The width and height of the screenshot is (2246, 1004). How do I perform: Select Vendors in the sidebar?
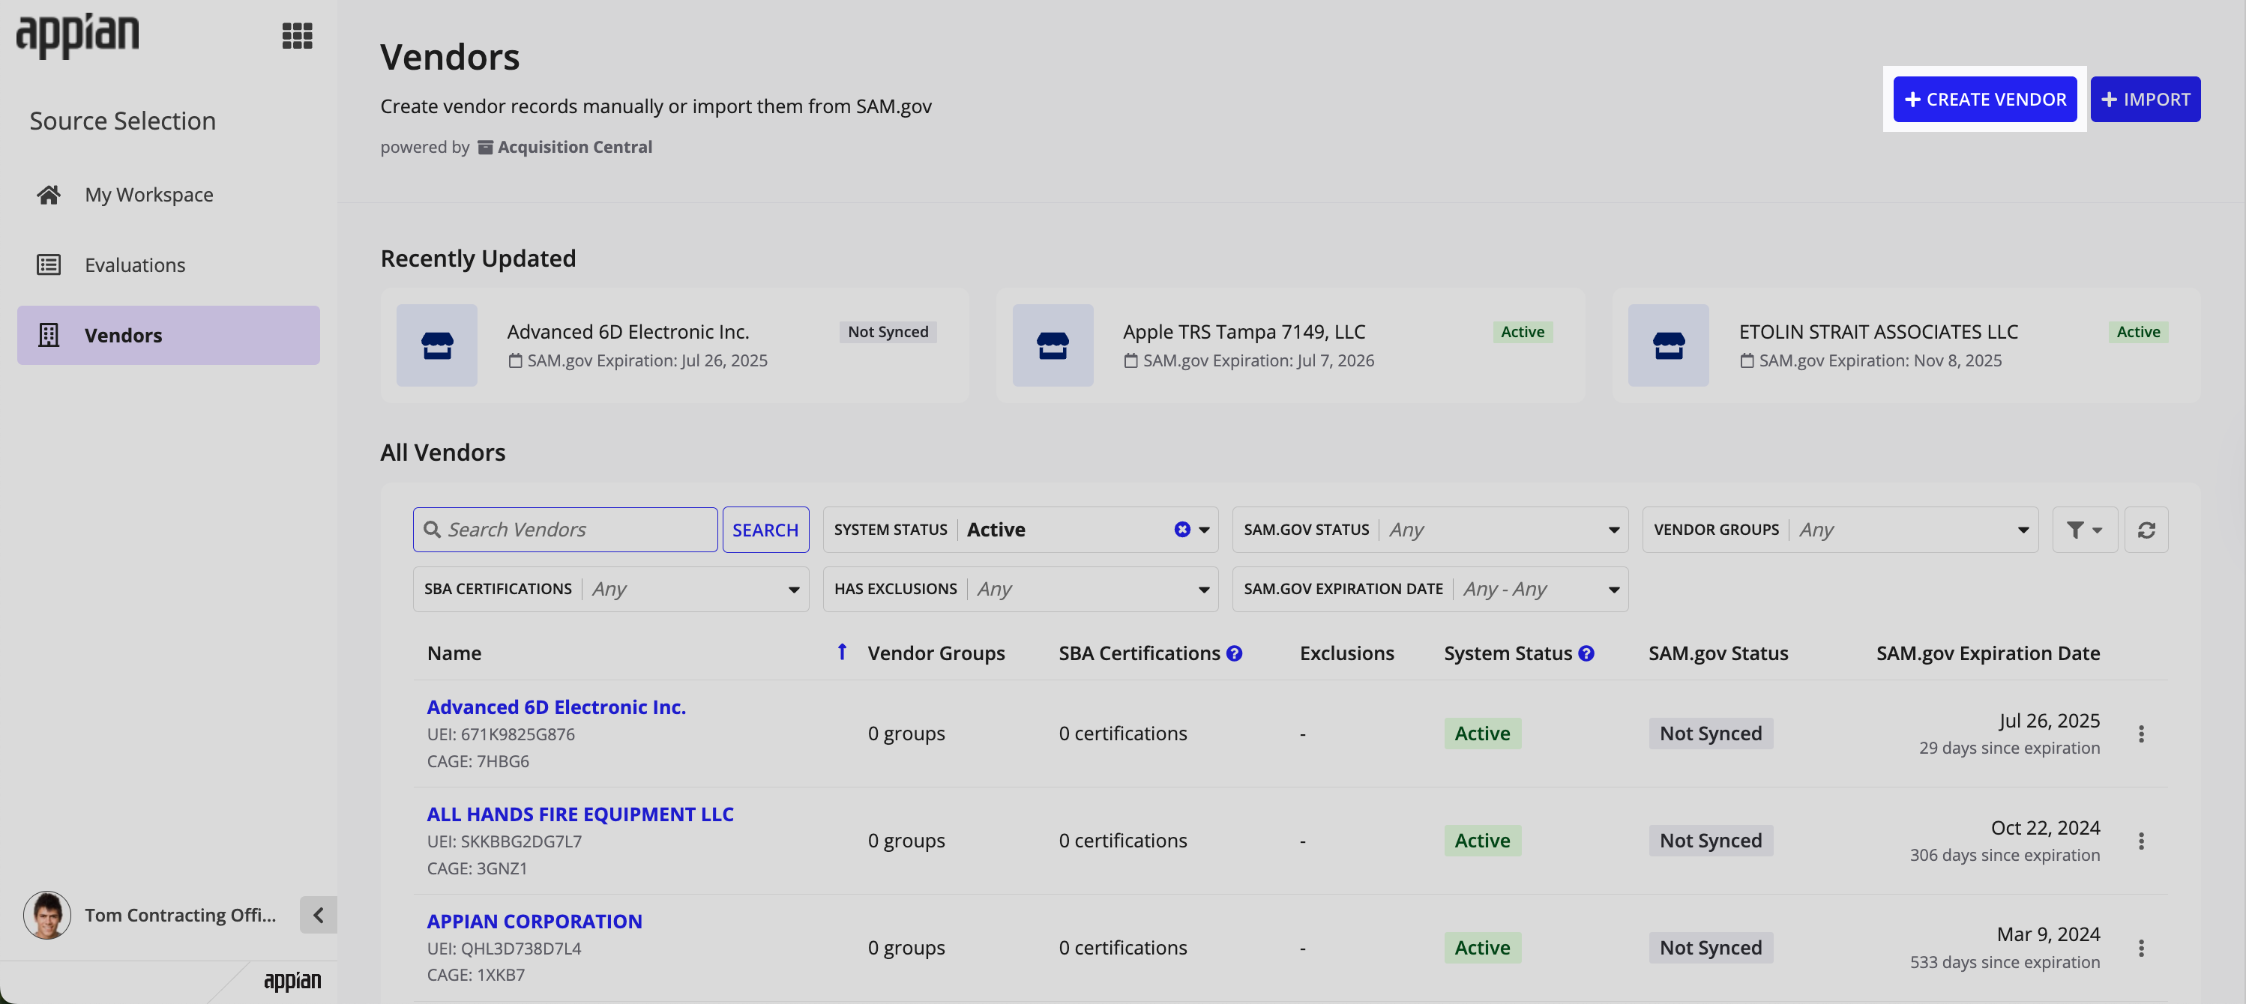(168, 335)
